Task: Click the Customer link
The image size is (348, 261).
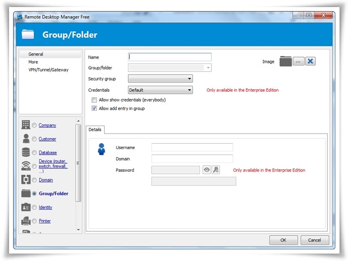Action: point(47,139)
